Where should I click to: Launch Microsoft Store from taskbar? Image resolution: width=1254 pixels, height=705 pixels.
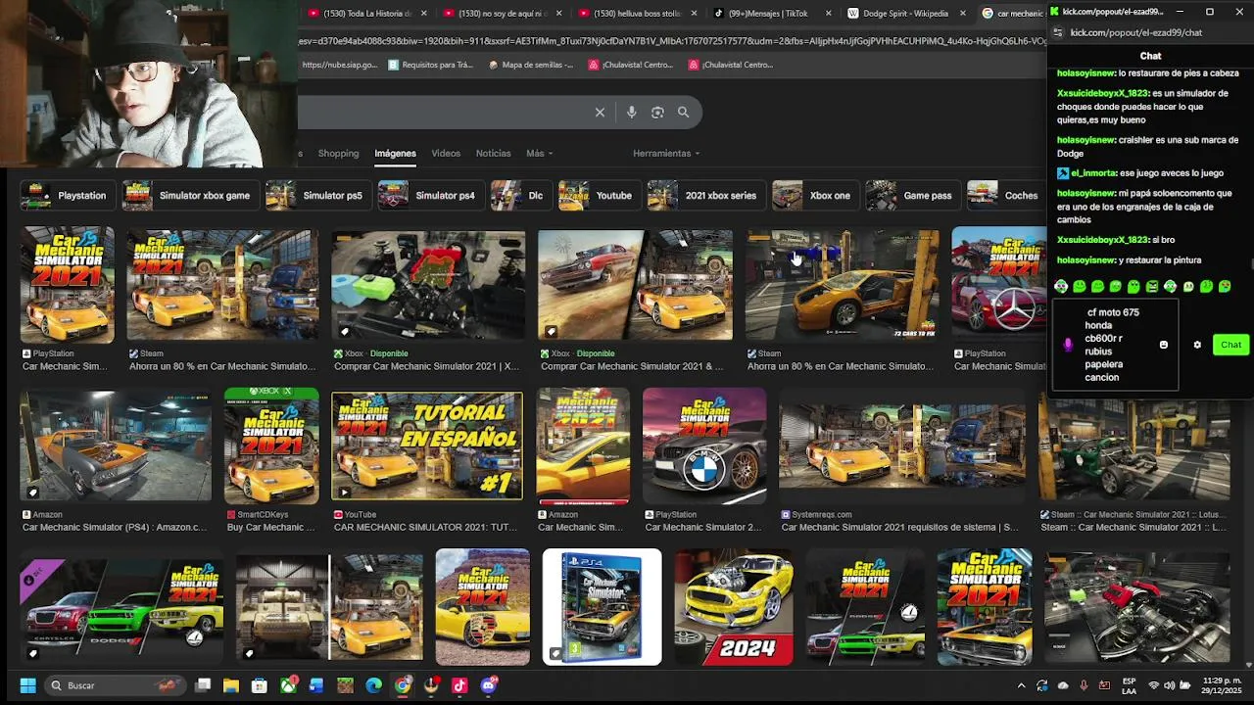[260, 685]
